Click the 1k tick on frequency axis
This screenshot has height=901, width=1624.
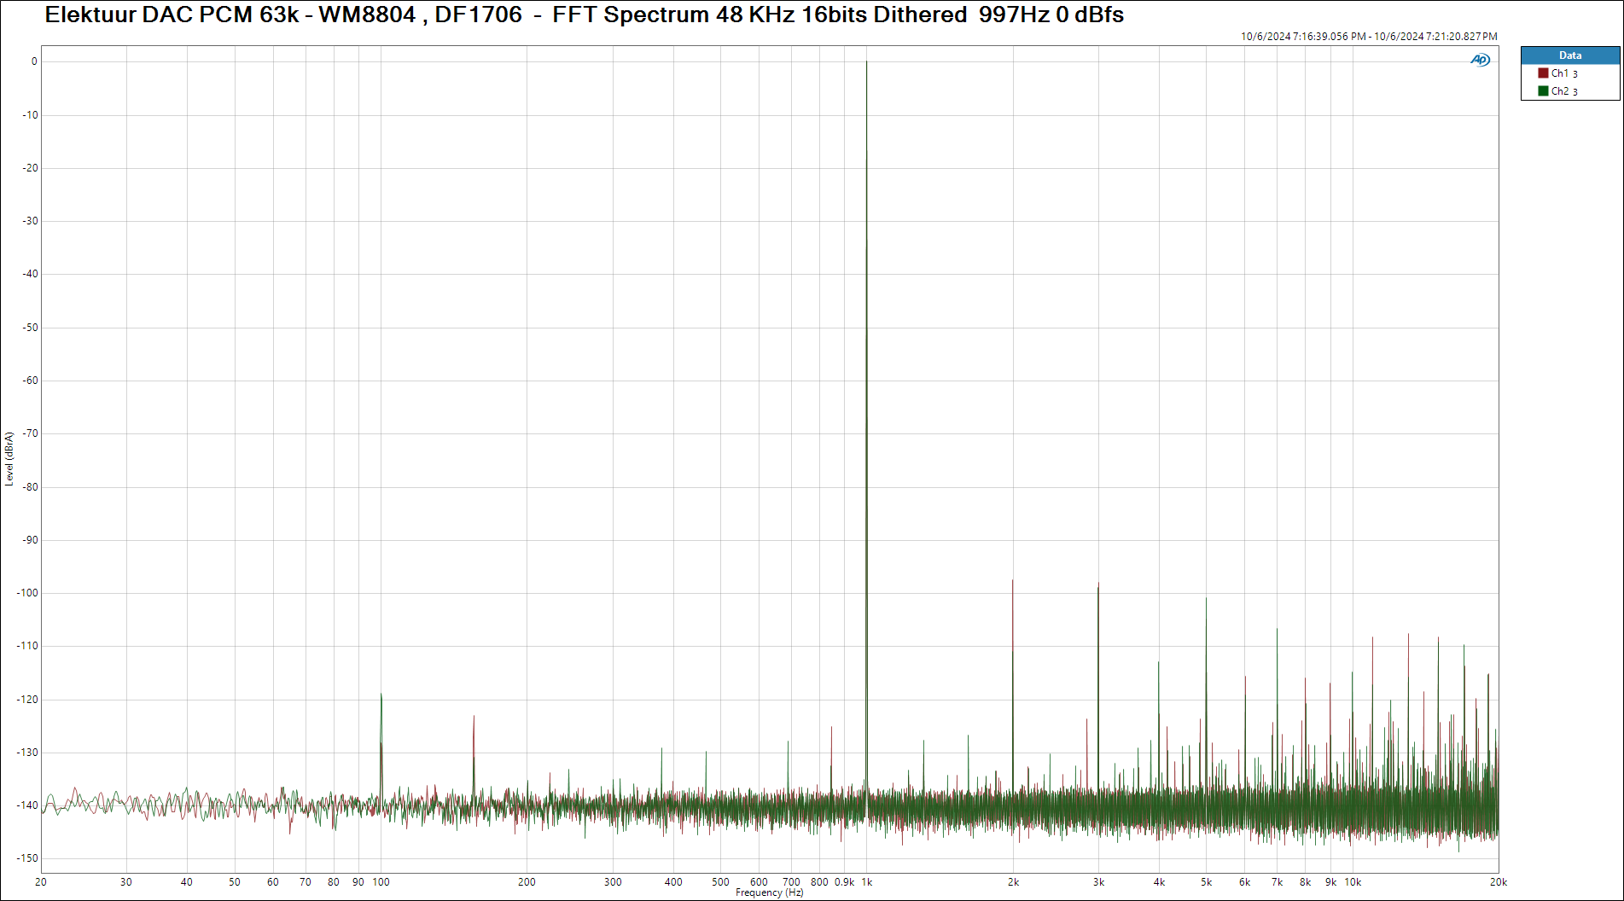coord(866,882)
